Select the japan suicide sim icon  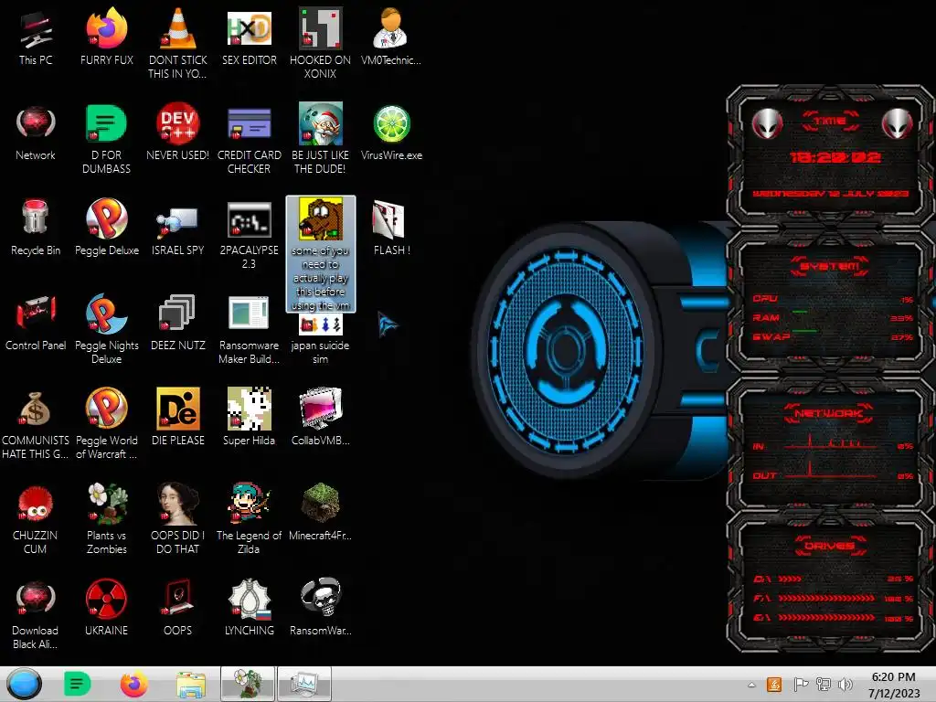click(321, 325)
